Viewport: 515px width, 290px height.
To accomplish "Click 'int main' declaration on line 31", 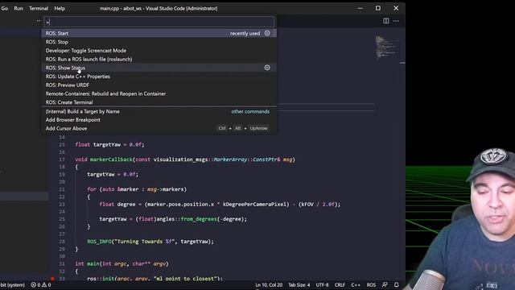I will (87, 263).
